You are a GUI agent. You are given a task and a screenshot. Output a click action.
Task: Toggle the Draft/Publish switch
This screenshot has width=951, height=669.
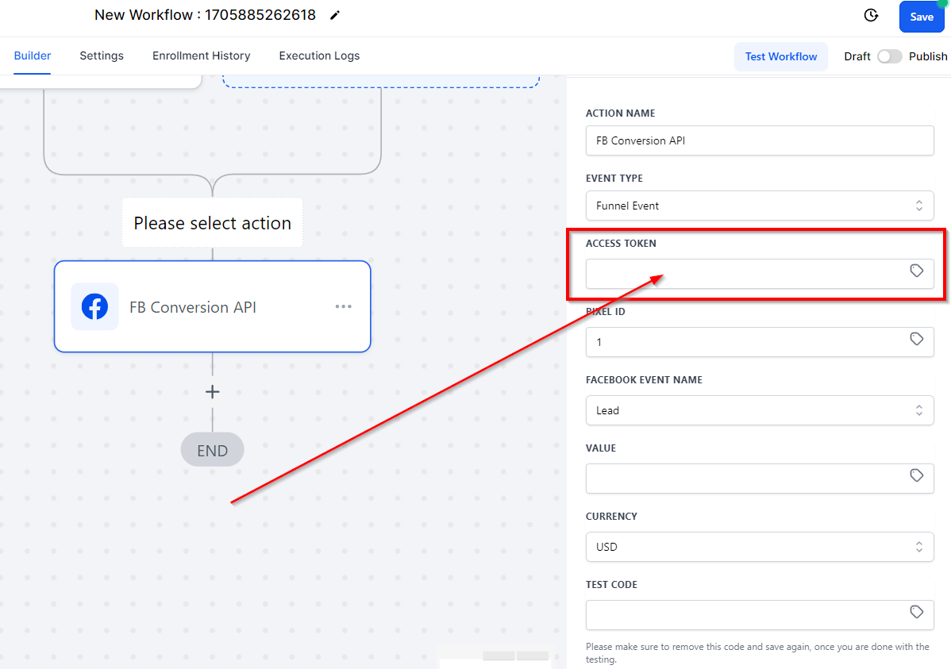point(889,56)
